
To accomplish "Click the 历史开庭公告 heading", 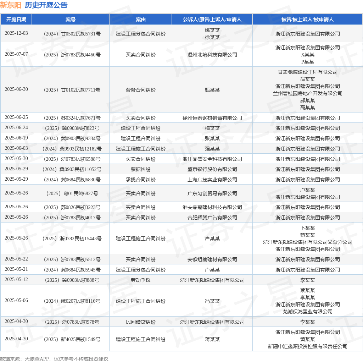I will pyautogui.click(x=46, y=5).
